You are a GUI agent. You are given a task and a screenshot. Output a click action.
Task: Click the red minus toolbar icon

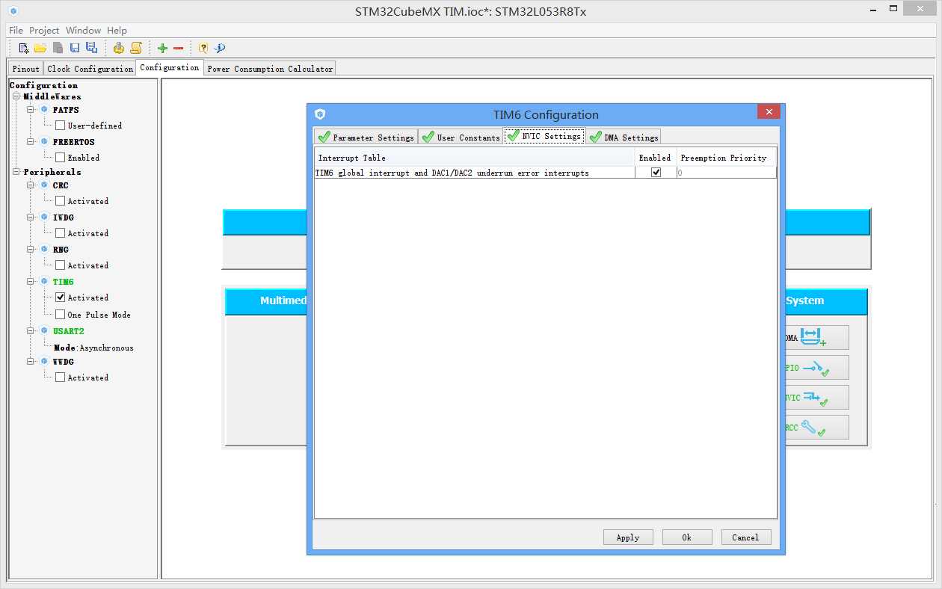point(178,48)
